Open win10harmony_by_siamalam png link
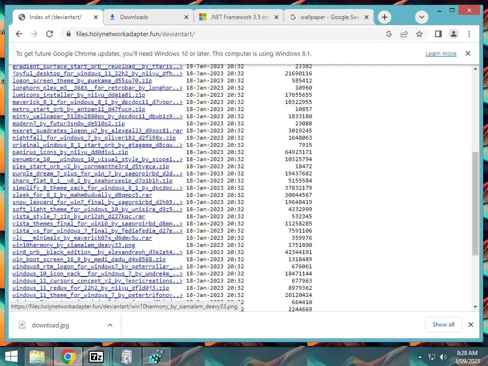 (74, 245)
